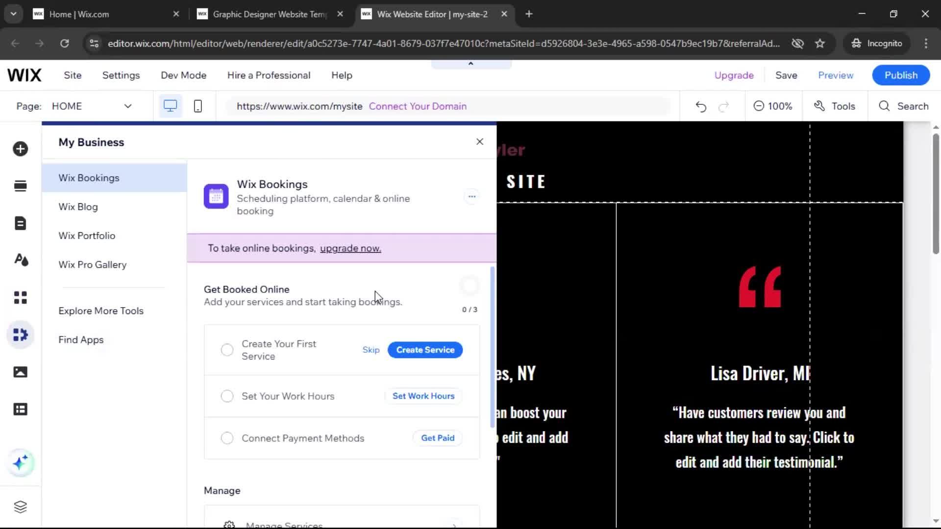
Task: Click Save in the top bar
Action: [786, 75]
